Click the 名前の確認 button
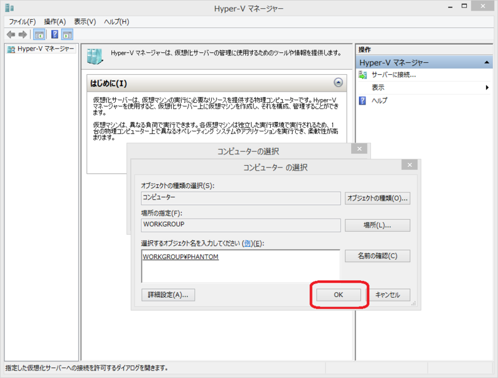Viewport: 498px width, 378px height. click(x=377, y=255)
